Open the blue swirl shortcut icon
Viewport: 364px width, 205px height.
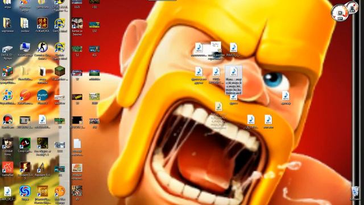click(25, 191)
